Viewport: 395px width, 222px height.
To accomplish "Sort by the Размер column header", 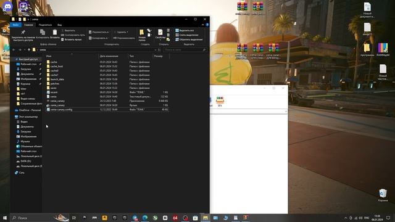I will [160, 56].
